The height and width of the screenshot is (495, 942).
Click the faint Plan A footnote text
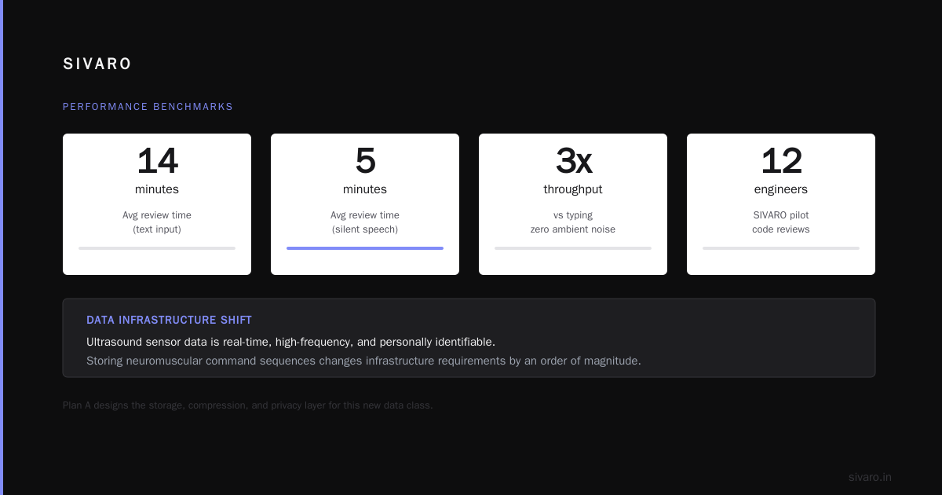[248, 405]
